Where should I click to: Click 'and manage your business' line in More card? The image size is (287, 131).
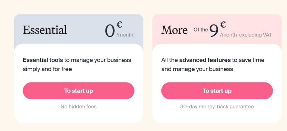[197, 69]
